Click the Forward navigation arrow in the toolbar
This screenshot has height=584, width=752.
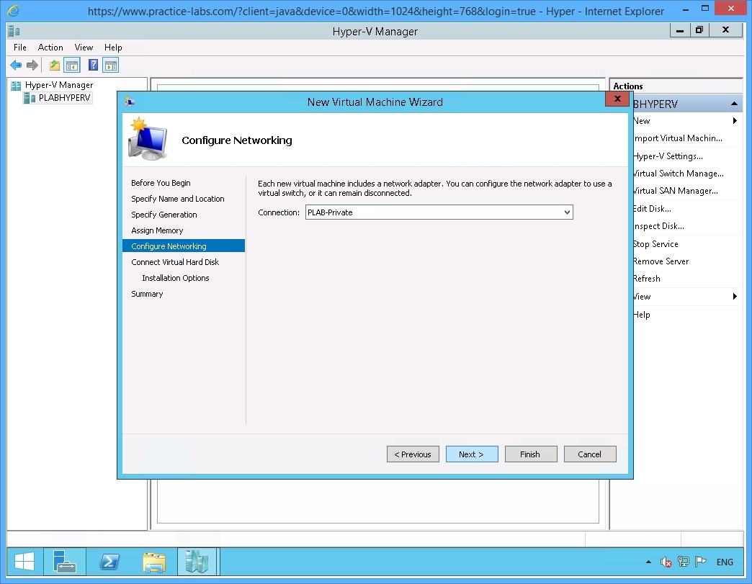[31, 65]
